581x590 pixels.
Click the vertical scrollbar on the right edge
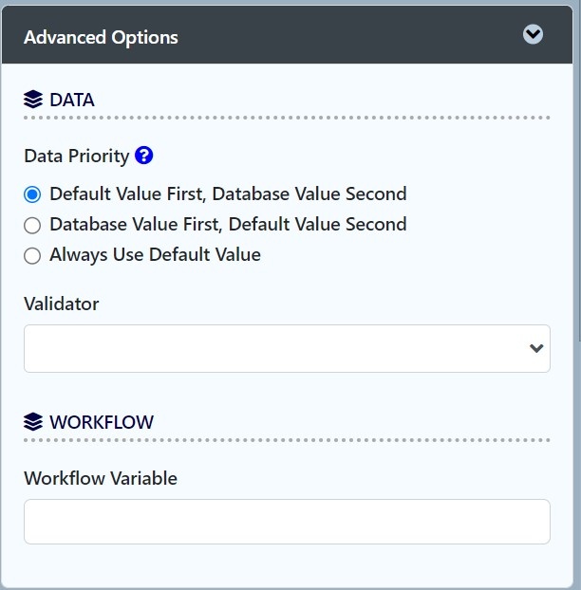pyautogui.click(x=578, y=190)
